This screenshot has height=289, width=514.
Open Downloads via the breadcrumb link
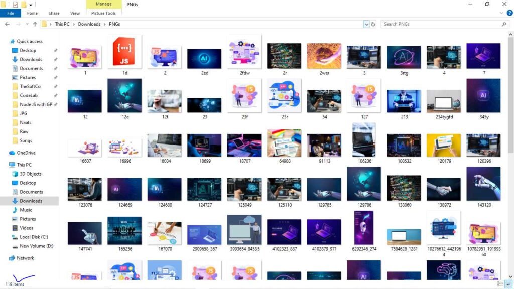89,24
